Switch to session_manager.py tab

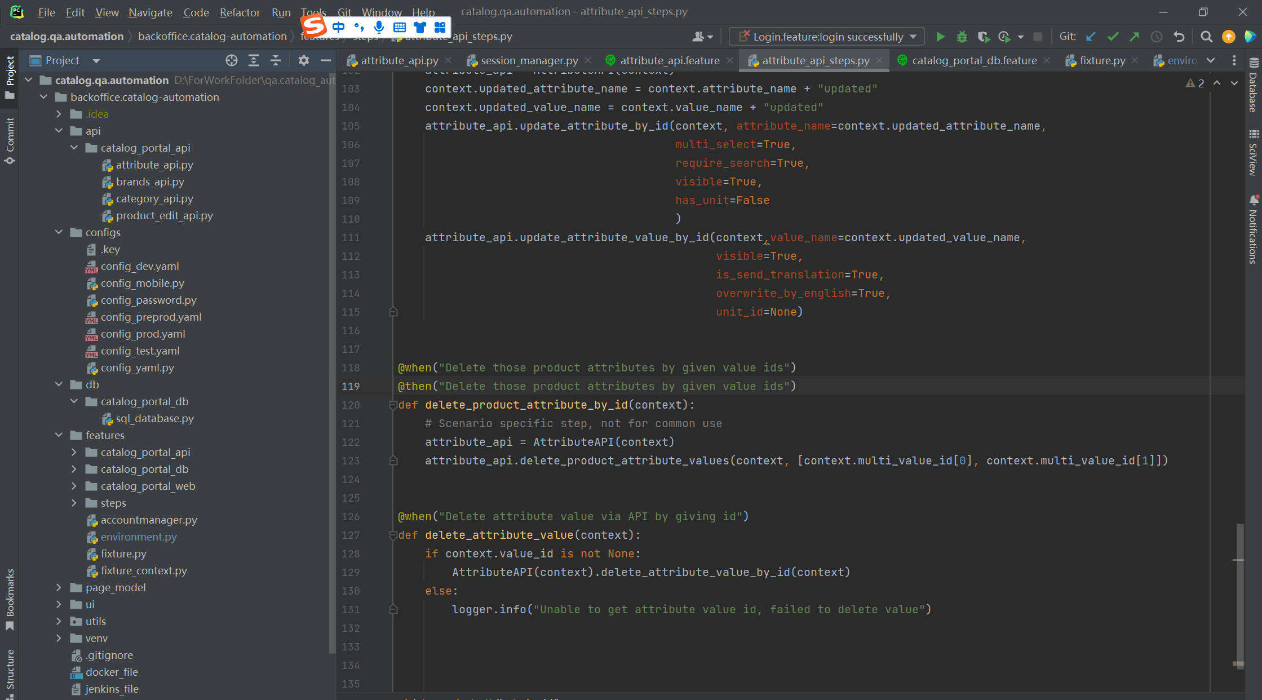coord(529,60)
